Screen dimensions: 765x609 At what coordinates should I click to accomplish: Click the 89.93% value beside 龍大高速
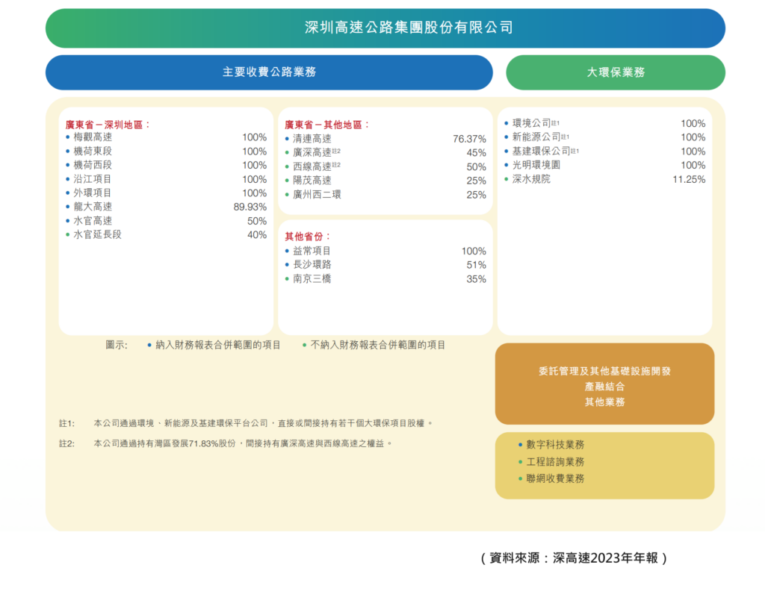pyautogui.click(x=250, y=207)
